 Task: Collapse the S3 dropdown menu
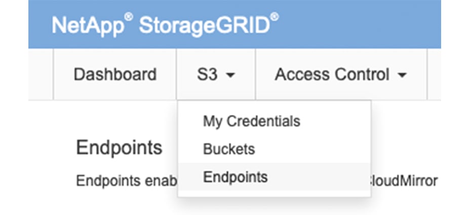(x=216, y=75)
